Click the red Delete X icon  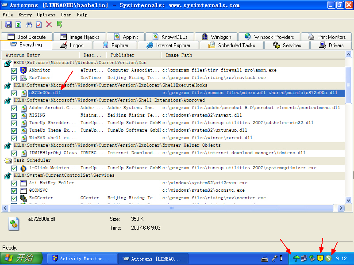point(49,25)
